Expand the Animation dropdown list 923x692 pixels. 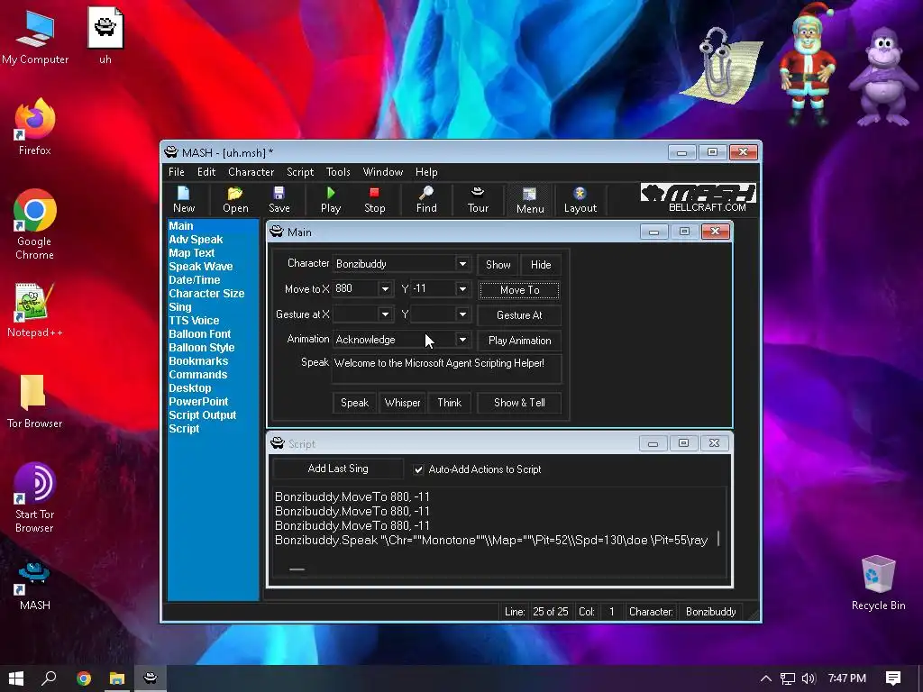click(462, 340)
